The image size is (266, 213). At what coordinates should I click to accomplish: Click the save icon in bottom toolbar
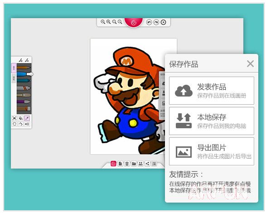pyautogui.click(x=140, y=164)
